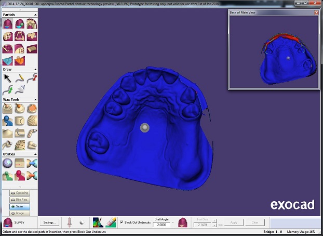The height and width of the screenshot is (236, 323).
Task: Open the Settings dialog
Action: 49,222
